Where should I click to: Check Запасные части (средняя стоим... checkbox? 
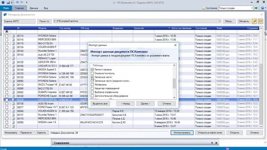pos(92,81)
